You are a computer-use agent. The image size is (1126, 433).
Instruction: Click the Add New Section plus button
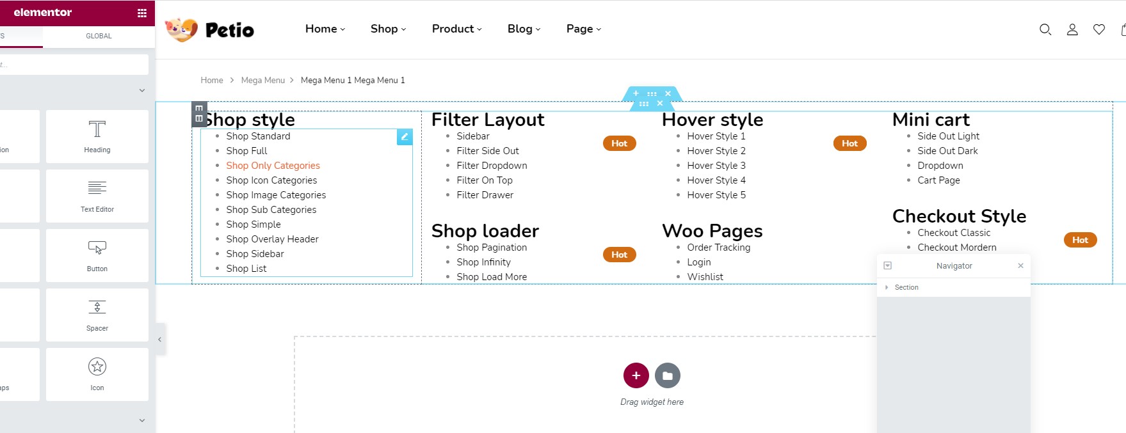click(x=636, y=375)
